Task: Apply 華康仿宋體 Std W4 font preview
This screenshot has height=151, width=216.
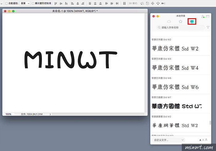Action: point(175,68)
